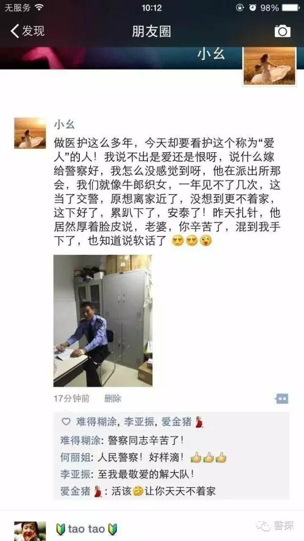304x541 pixels.
Task: Go back to 发现 screen
Action: coord(28,31)
